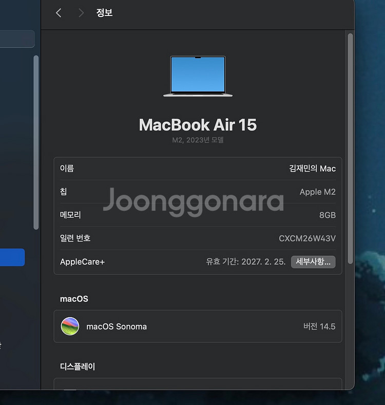Click the 8GB memory value
The width and height of the screenshot is (385, 405).
coord(328,215)
